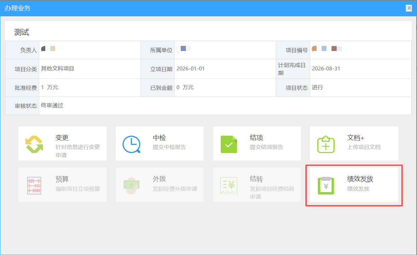Select the 外拨 card title
Screen dimensions: 417x255
[159, 179]
